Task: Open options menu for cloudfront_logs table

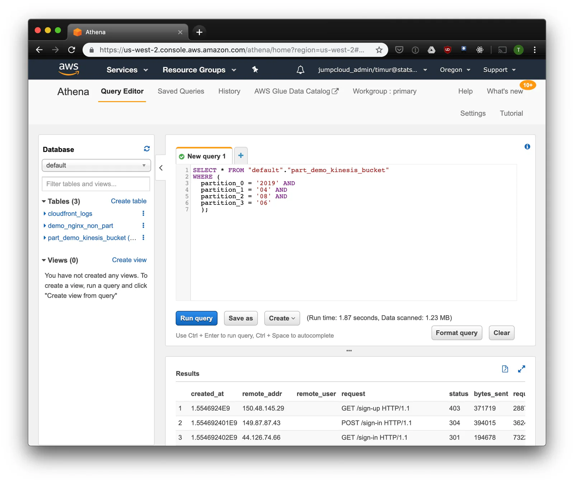Action: coord(143,214)
